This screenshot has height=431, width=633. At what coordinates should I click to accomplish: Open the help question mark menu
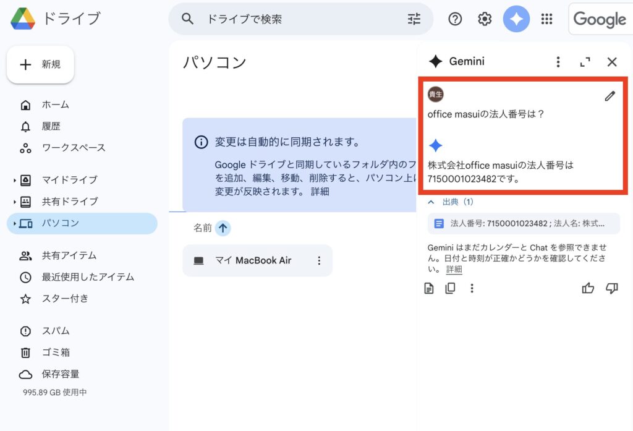(x=455, y=19)
